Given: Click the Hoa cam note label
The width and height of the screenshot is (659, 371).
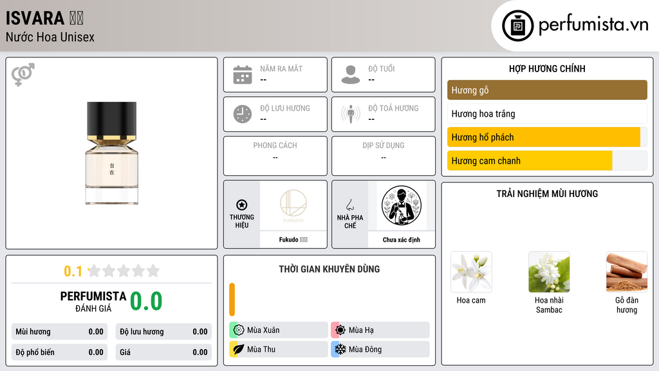Looking at the screenshot, I should point(471,300).
